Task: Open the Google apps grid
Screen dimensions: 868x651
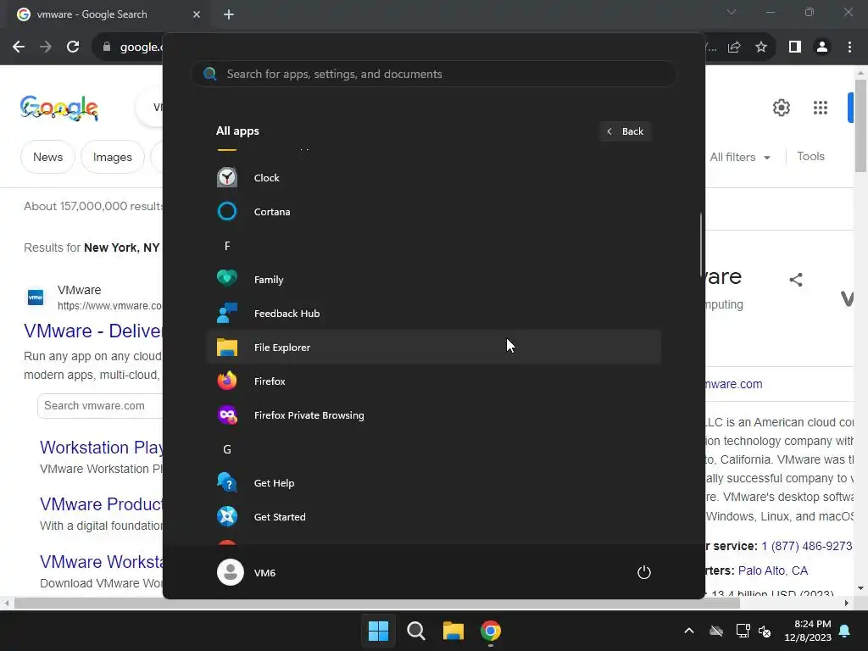Action: (x=821, y=108)
